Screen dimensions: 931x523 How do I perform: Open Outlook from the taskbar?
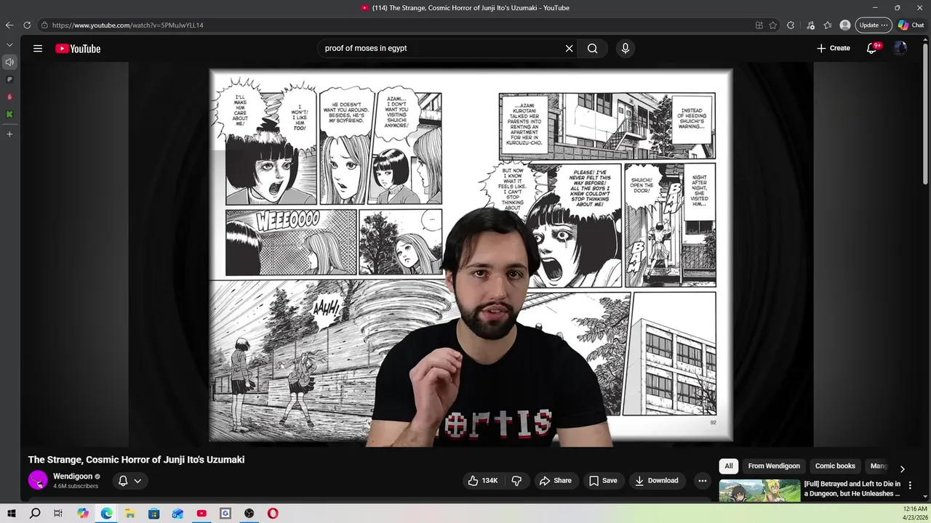pos(177,514)
